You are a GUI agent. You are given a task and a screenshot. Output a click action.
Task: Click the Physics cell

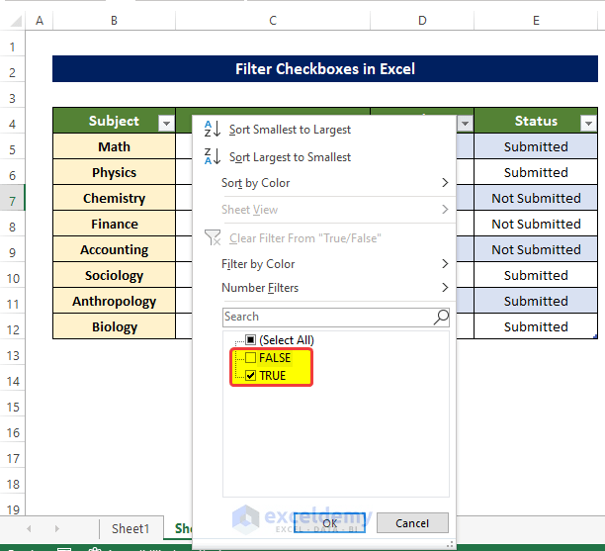115,172
